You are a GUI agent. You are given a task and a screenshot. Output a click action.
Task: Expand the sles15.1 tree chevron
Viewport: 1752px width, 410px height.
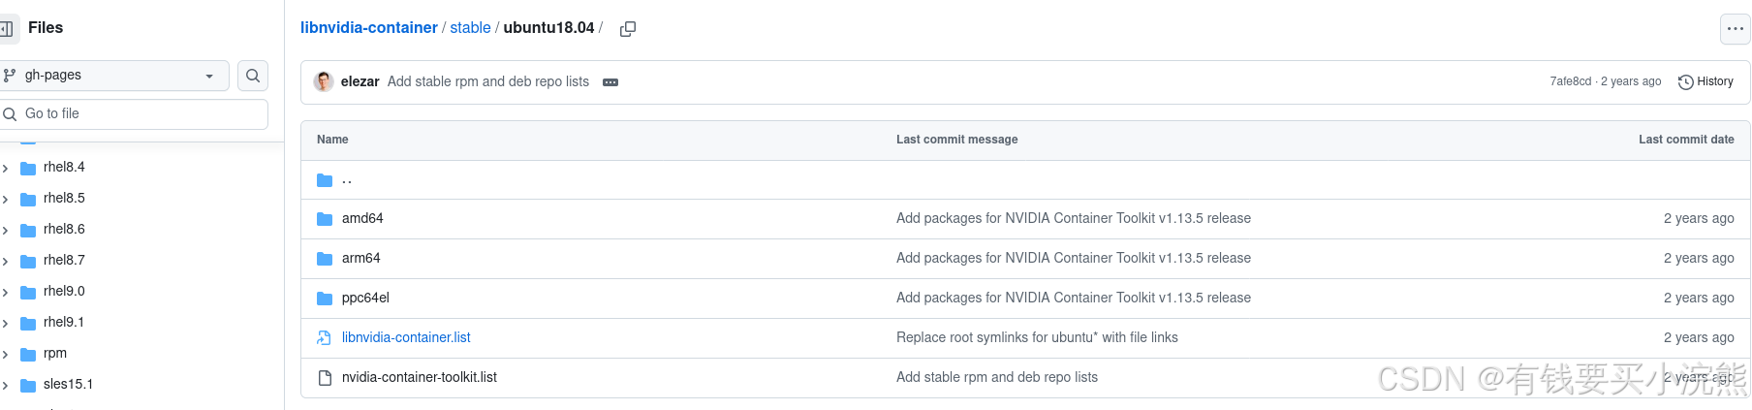coord(6,385)
